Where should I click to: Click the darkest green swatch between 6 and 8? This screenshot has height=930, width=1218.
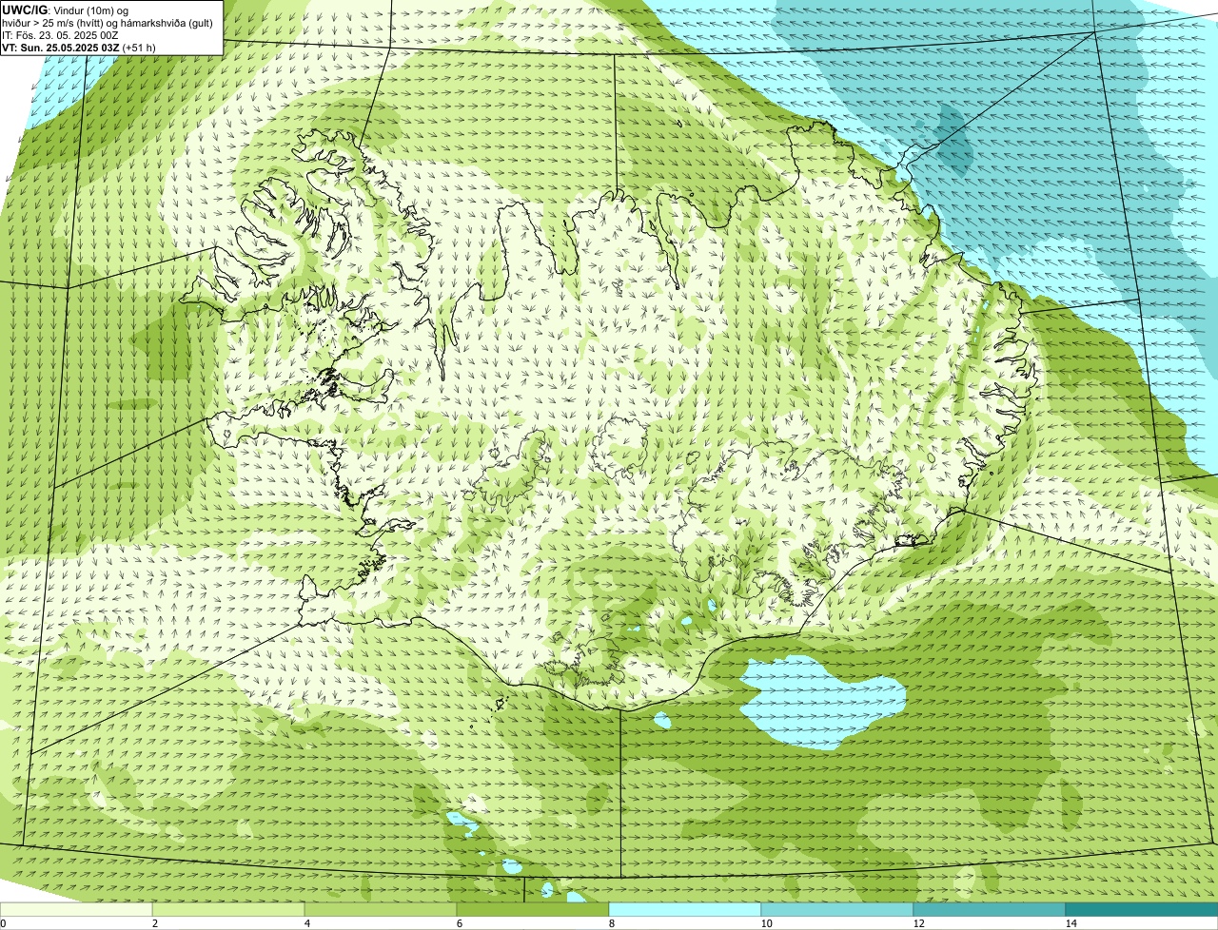pyautogui.click(x=533, y=909)
